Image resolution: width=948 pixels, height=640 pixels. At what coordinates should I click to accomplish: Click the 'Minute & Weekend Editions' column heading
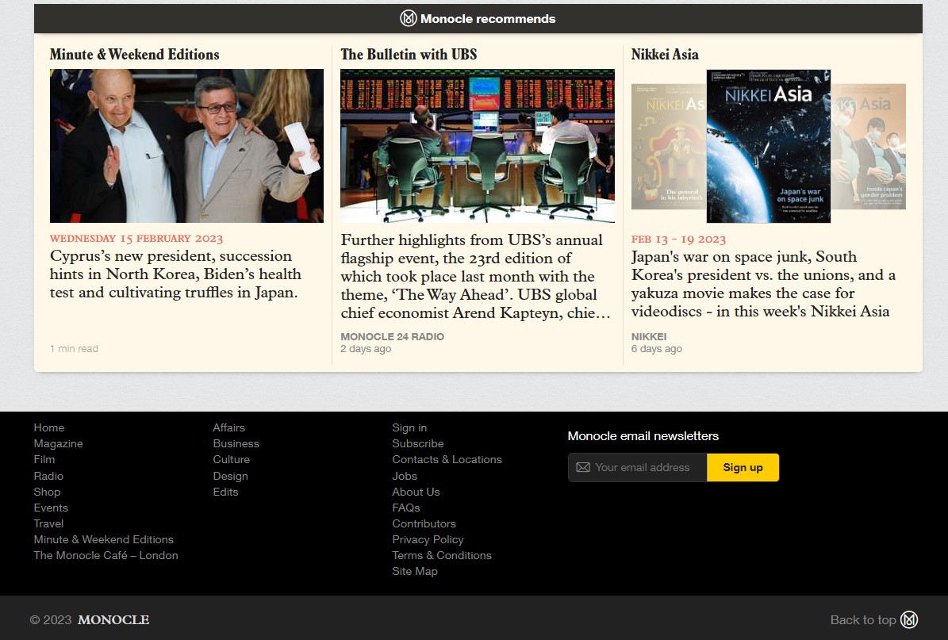click(134, 55)
